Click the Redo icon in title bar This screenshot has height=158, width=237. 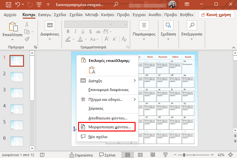(x=30, y=4)
